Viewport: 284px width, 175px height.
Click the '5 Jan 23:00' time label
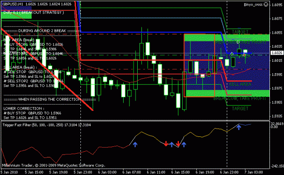pos(83,172)
